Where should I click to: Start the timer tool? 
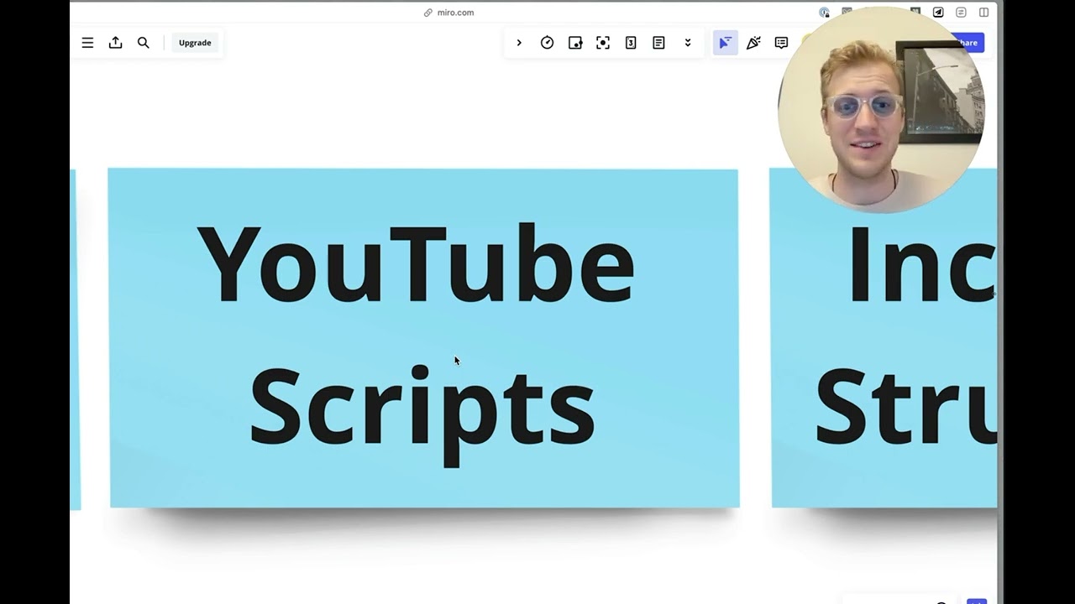tap(547, 43)
